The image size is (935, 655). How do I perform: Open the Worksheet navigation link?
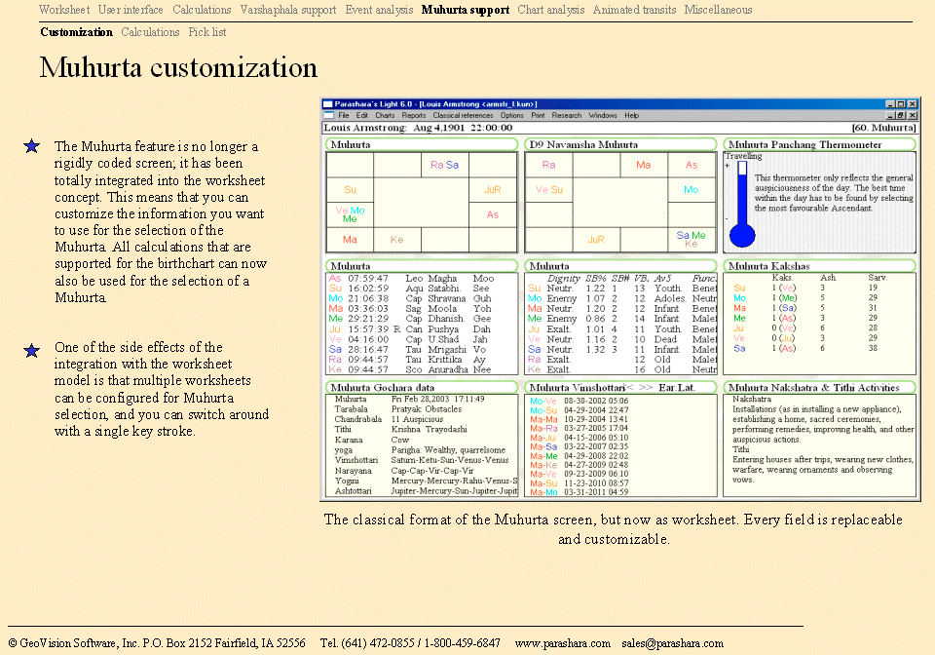pyautogui.click(x=64, y=10)
